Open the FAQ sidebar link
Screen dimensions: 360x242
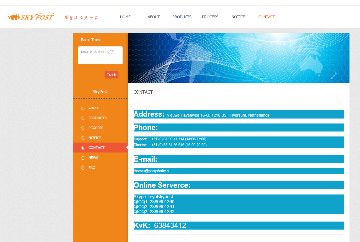pos(92,168)
